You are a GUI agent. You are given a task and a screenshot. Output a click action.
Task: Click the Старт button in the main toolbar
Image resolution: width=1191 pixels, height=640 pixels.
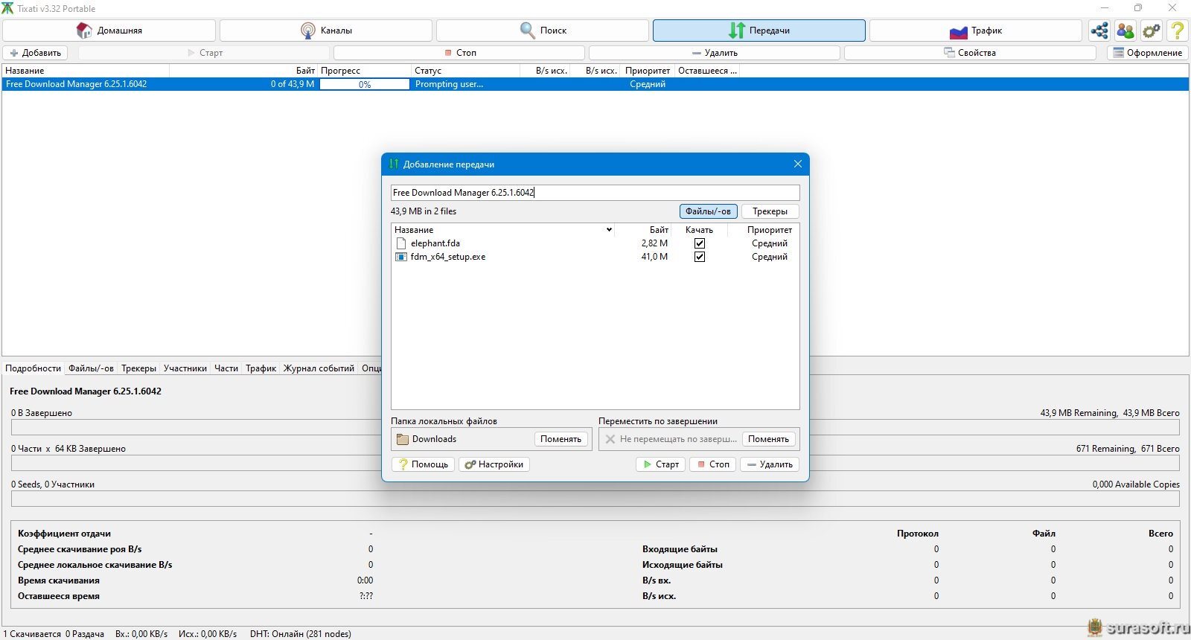pyautogui.click(x=204, y=53)
